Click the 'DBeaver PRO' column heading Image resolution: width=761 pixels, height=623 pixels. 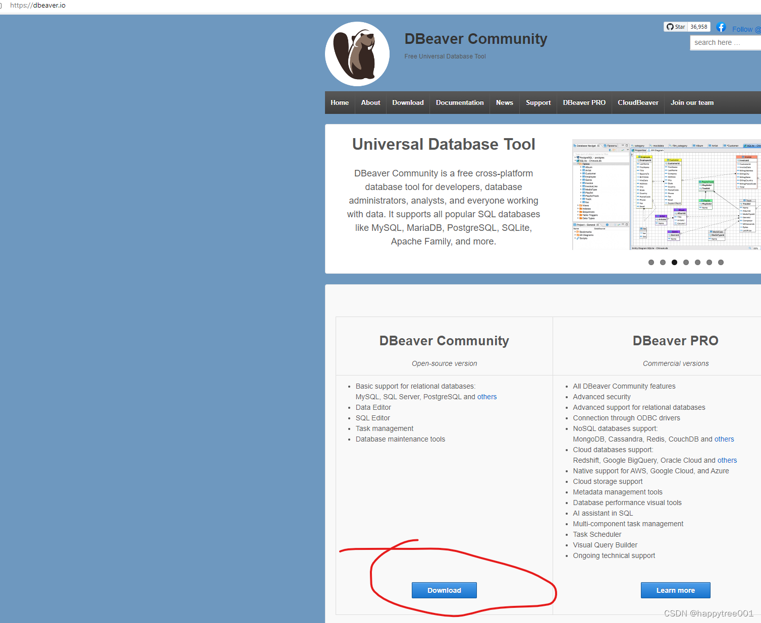(675, 341)
